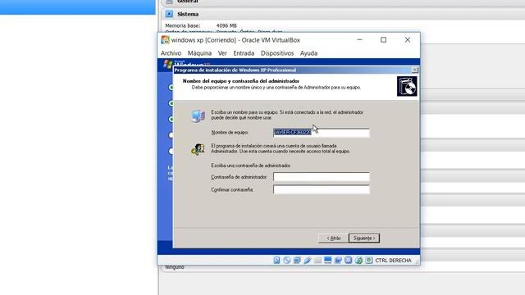Click the virtualization 'V' status icon
This screenshot has height=295, width=525.
(x=348, y=261)
